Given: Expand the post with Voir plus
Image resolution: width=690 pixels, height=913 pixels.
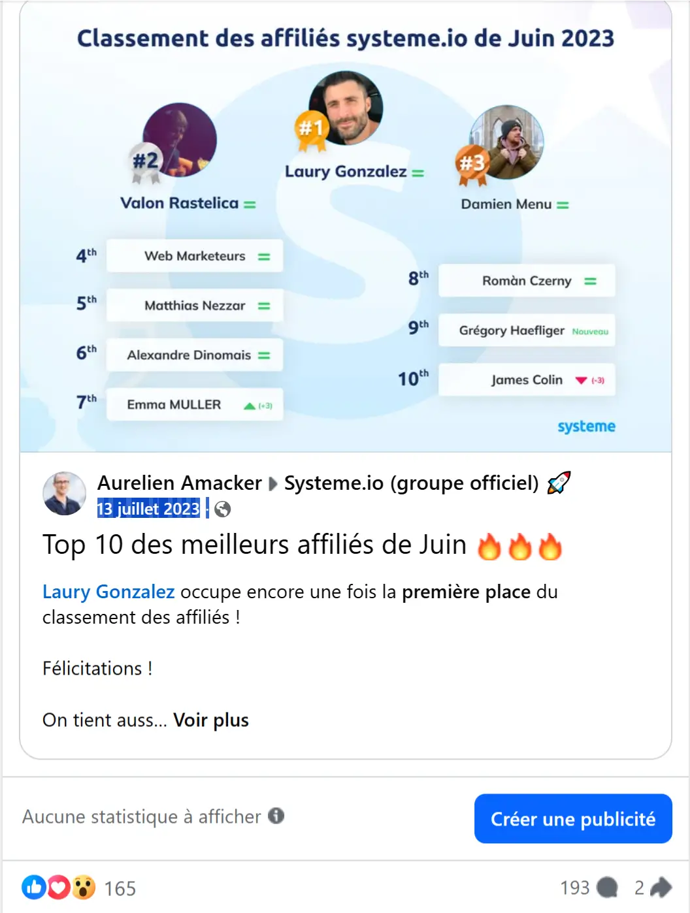Looking at the screenshot, I should (x=211, y=720).
